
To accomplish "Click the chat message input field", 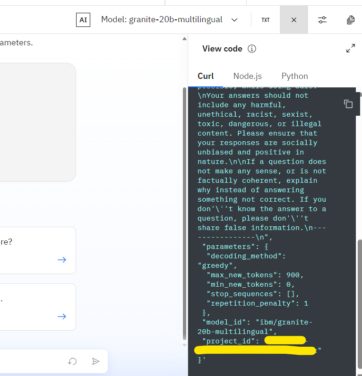I will pos(31,361).
